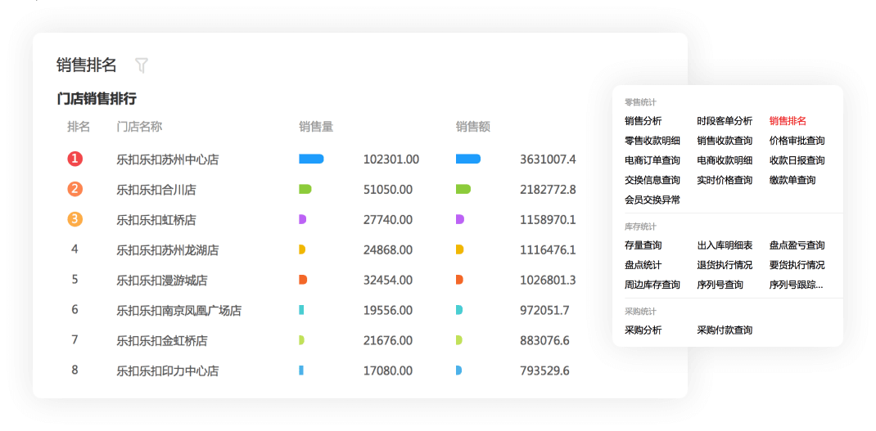Click the purple sales volume bar for 27740.00
This screenshot has width=876, height=431.
302,219
